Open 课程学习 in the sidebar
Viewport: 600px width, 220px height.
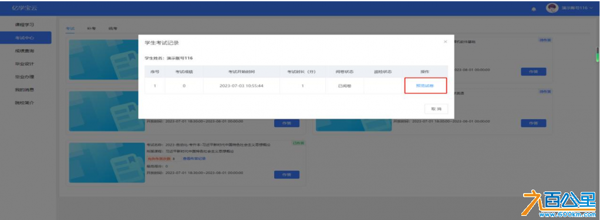(25, 25)
